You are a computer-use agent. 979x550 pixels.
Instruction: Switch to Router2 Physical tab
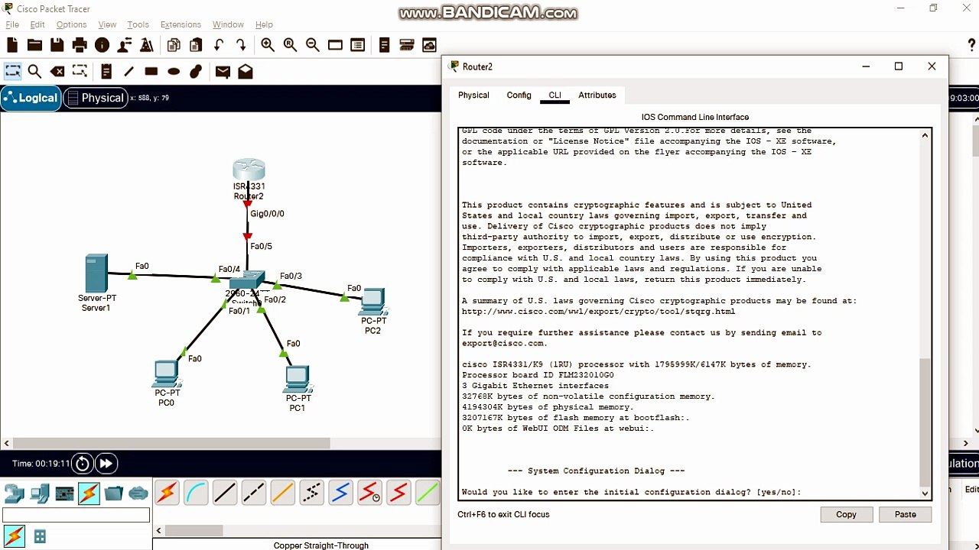(x=473, y=95)
